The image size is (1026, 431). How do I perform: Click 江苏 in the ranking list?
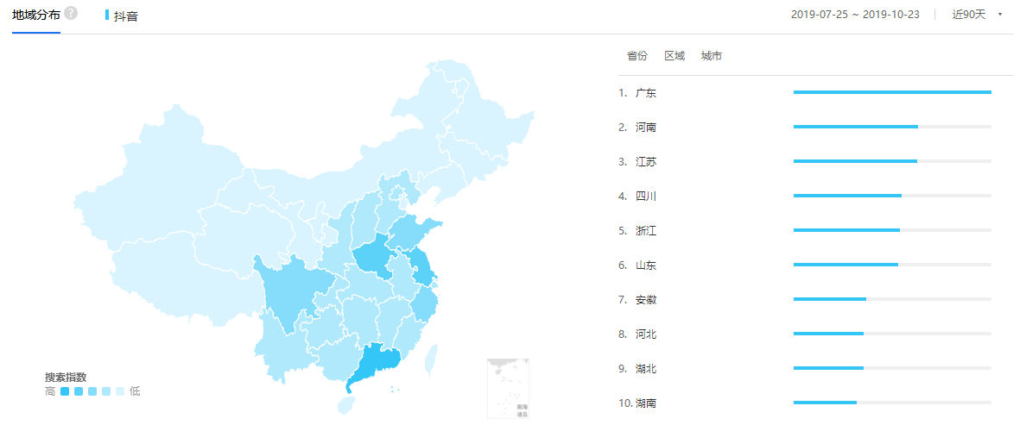click(646, 162)
